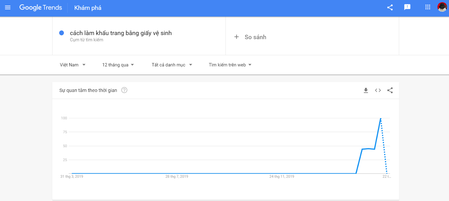Open the 12 tháng qua time range dropdown
The width and height of the screenshot is (449, 201).
click(x=118, y=65)
